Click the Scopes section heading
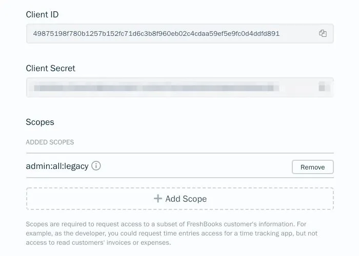359x256 pixels. [x=40, y=122]
